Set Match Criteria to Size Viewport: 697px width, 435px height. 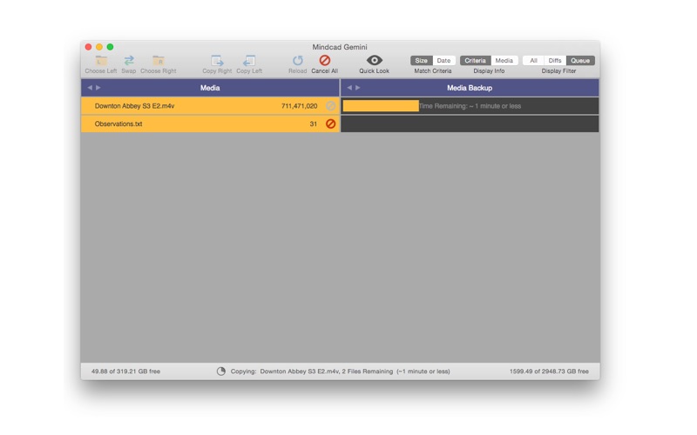[421, 60]
